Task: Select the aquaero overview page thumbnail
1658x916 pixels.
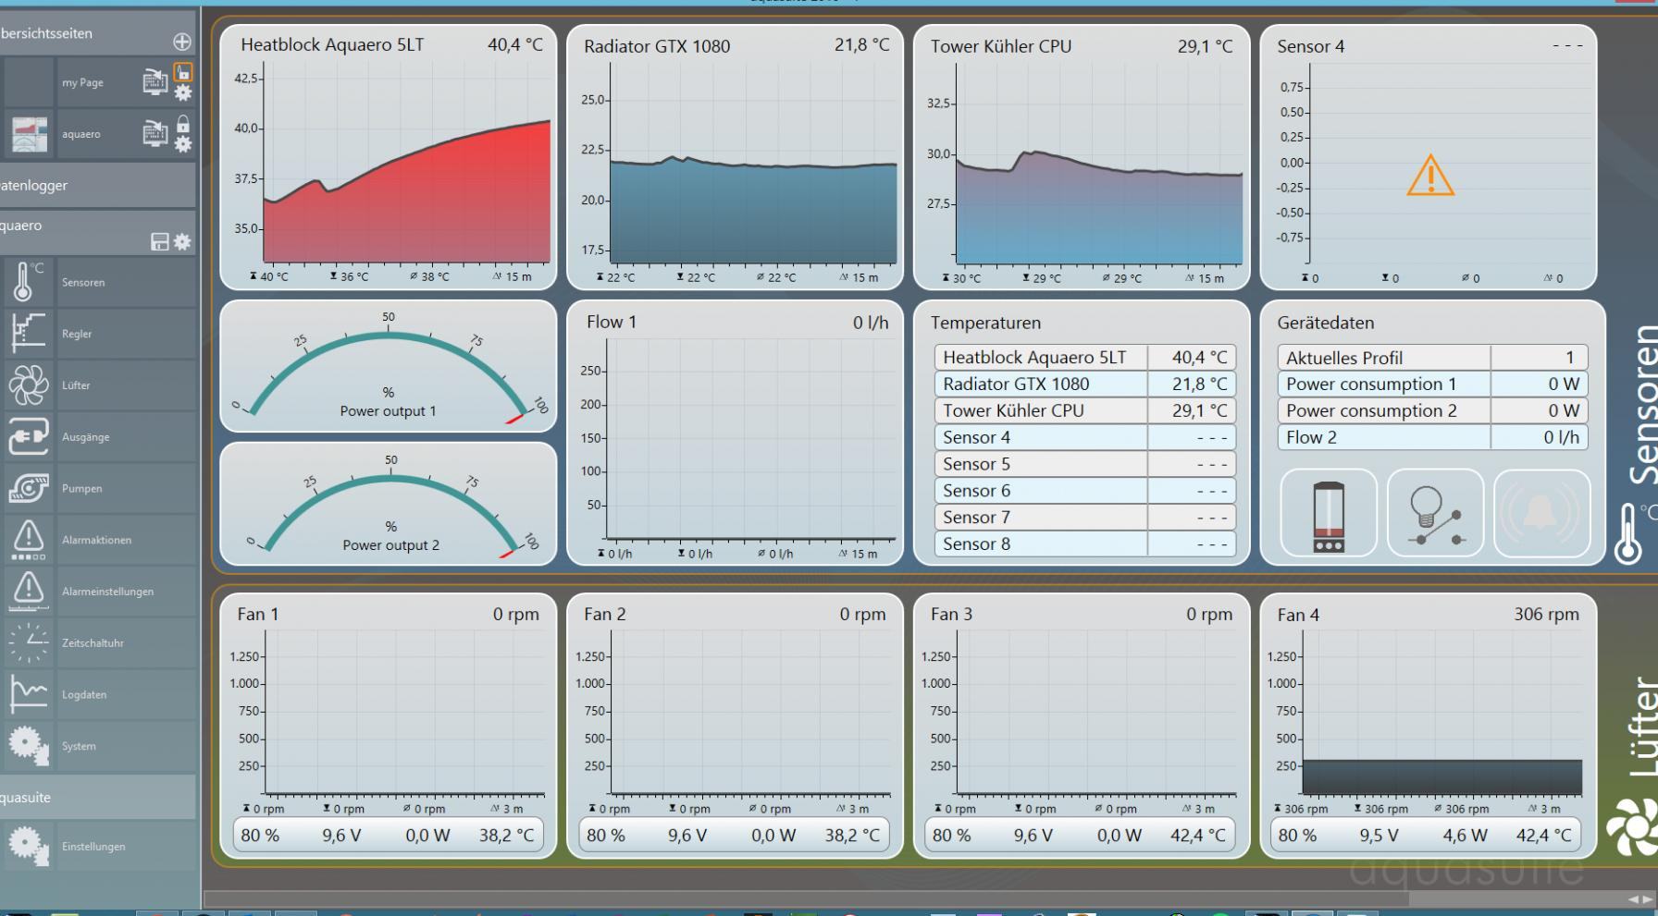Action: (30, 134)
